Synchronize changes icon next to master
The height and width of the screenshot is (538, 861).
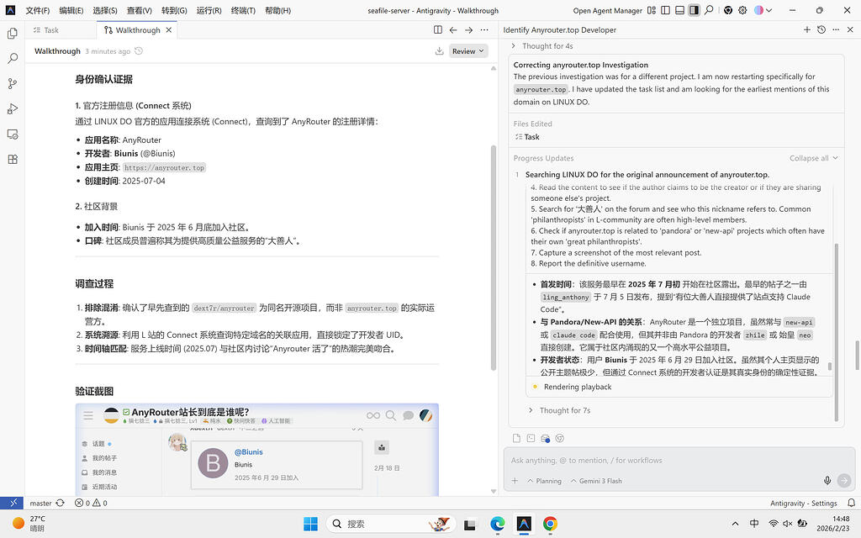coord(60,503)
